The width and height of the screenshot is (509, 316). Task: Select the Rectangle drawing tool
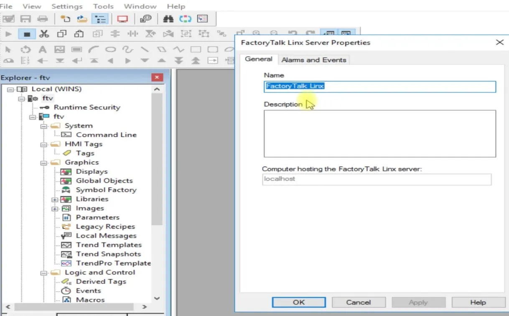click(196, 49)
